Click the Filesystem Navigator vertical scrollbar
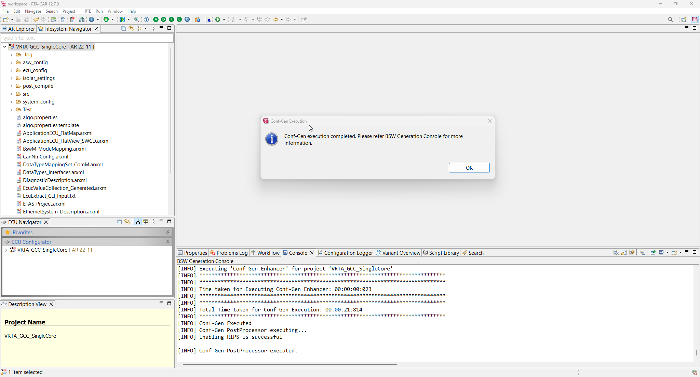The image size is (700, 377). click(x=171, y=111)
